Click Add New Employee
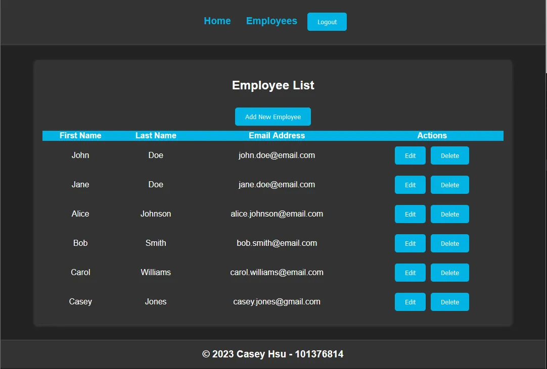 [272, 116]
